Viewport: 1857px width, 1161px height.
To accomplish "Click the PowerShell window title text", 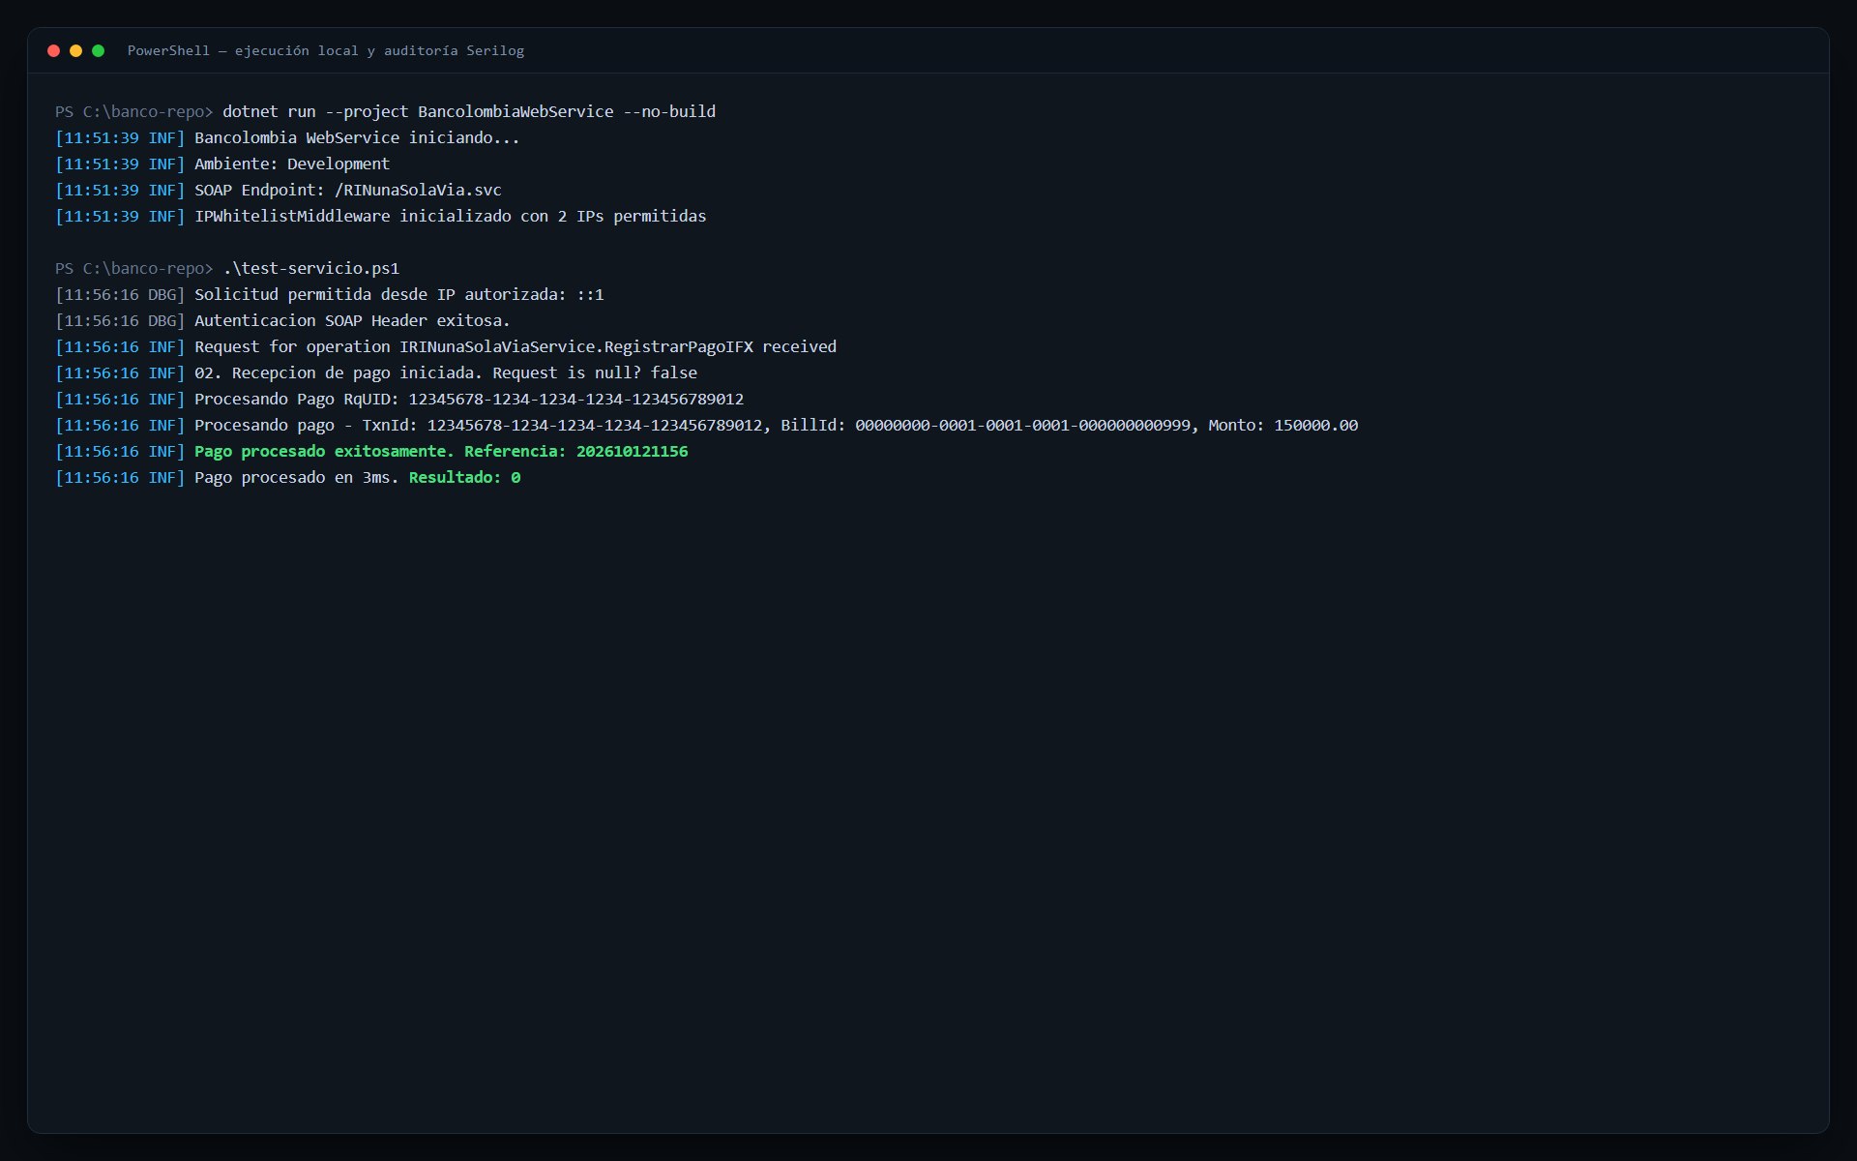I will pyautogui.click(x=326, y=50).
